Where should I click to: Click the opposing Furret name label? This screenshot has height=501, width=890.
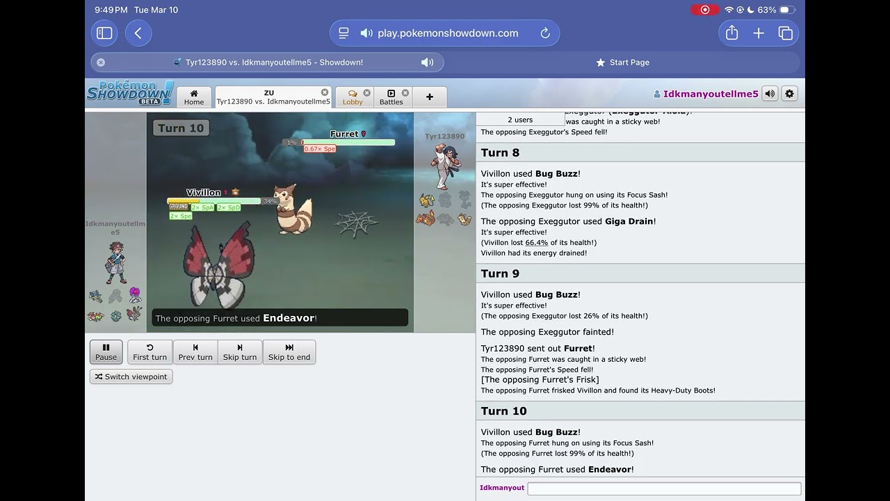344,134
